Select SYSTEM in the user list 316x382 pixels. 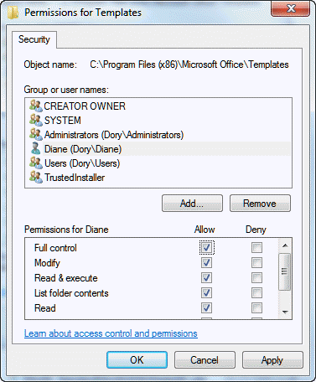pos(63,121)
